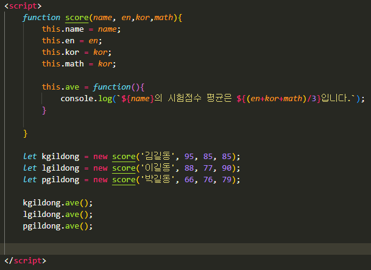The width and height of the screenshot is (371, 270).
Task: Click the number 76
Action: tap(208, 180)
